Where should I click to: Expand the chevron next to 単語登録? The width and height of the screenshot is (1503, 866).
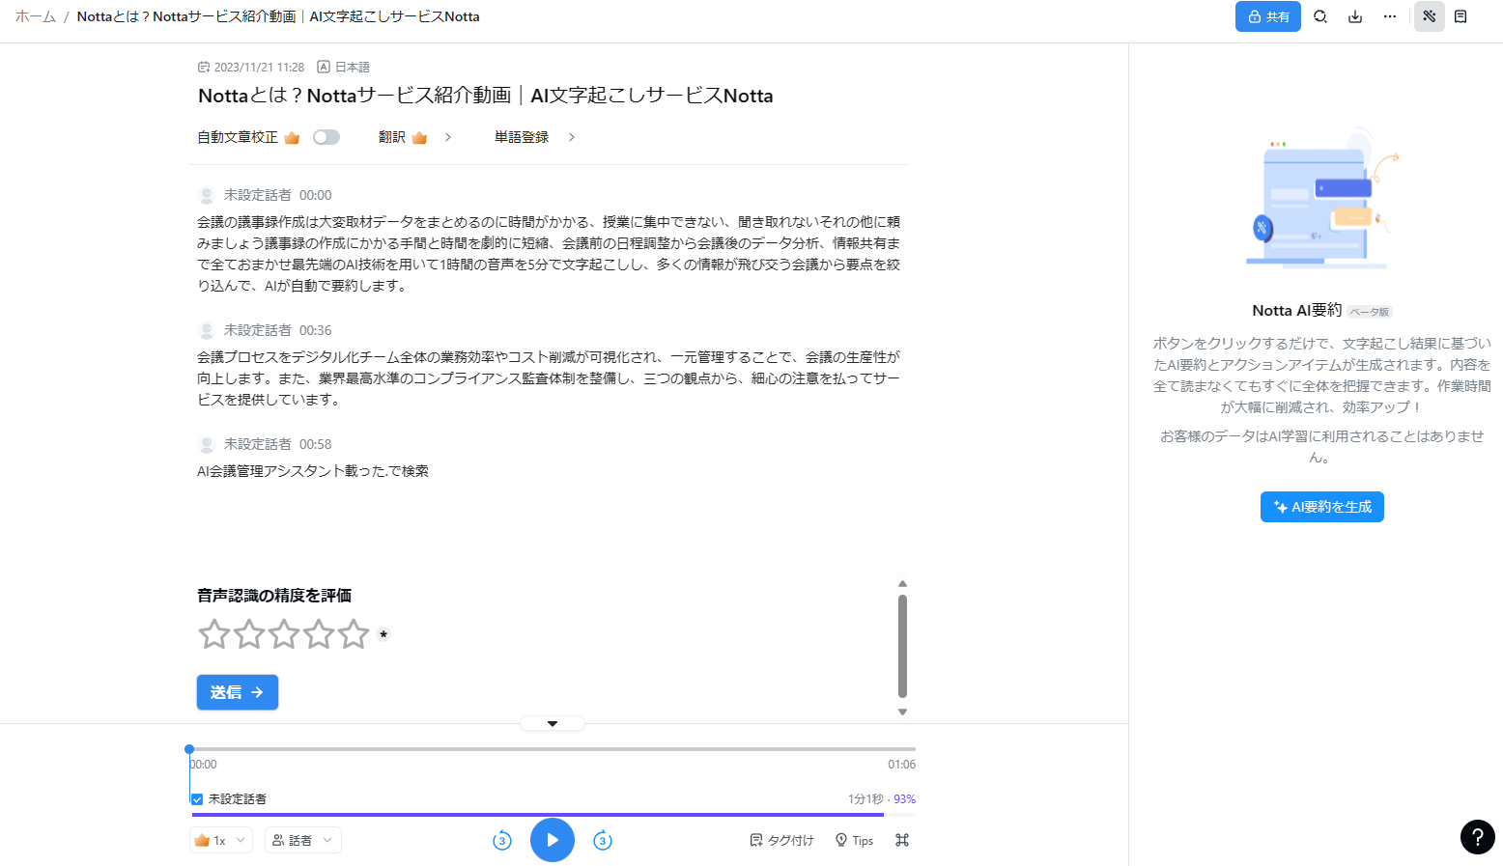tap(572, 137)
